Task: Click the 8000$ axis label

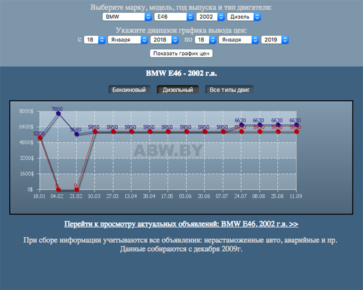Action: (x=27, y=111)
